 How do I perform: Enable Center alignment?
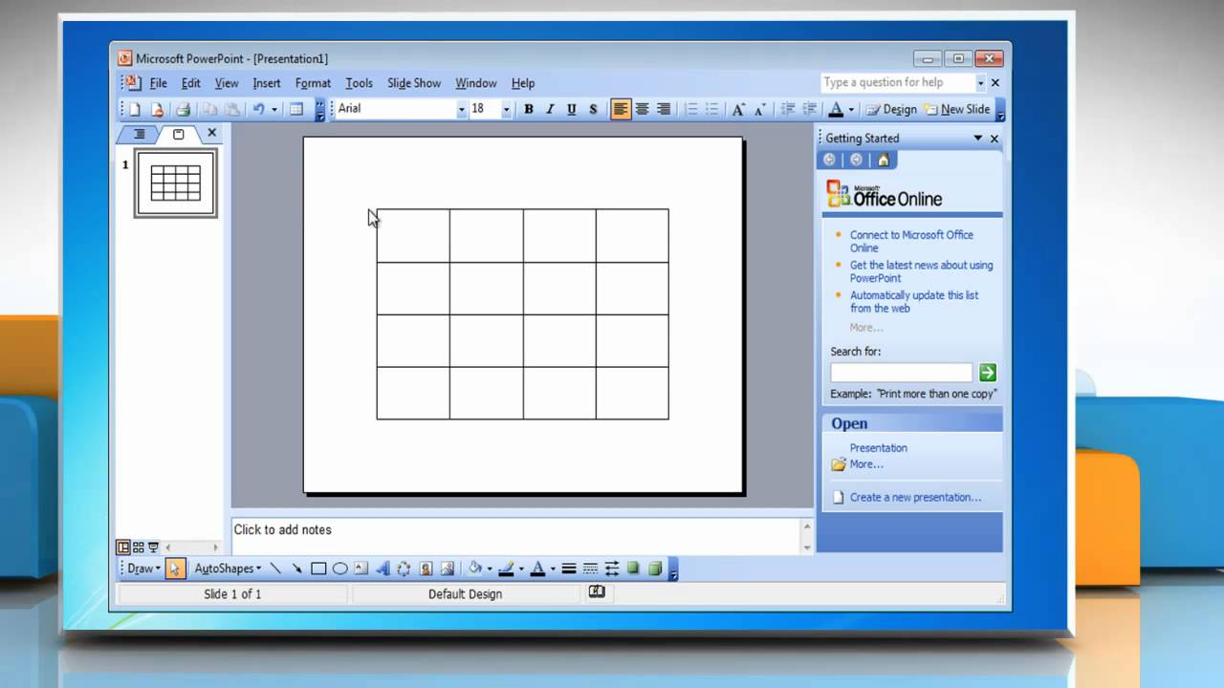[642, 109]
